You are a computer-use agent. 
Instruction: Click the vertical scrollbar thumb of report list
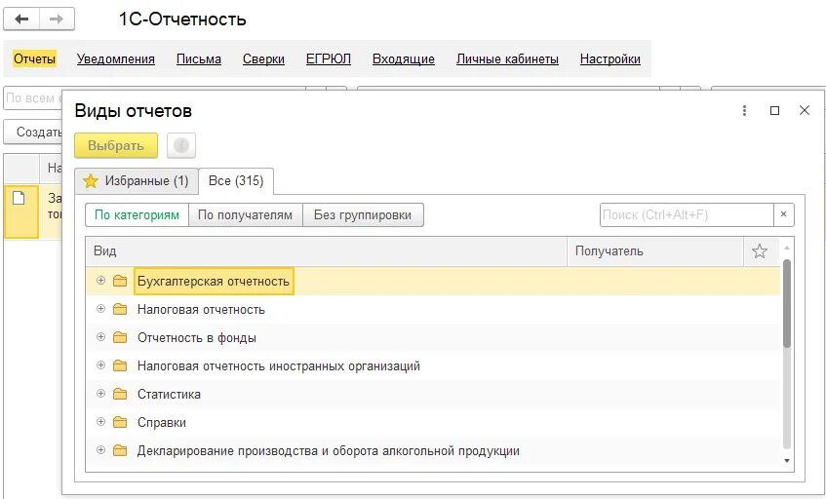(x=787, y=303)
